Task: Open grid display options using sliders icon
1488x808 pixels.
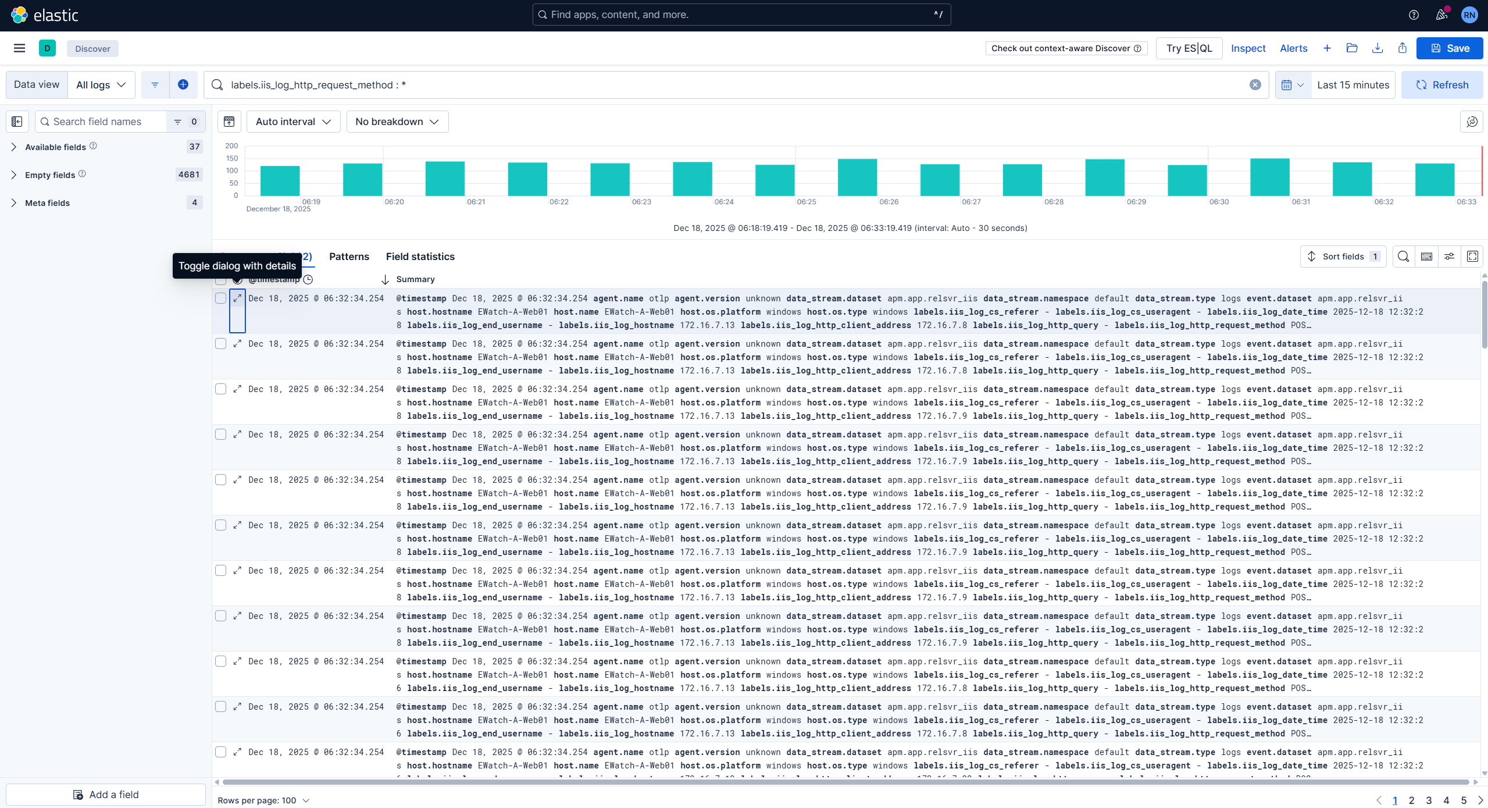Action: [x=1449, y=256]
